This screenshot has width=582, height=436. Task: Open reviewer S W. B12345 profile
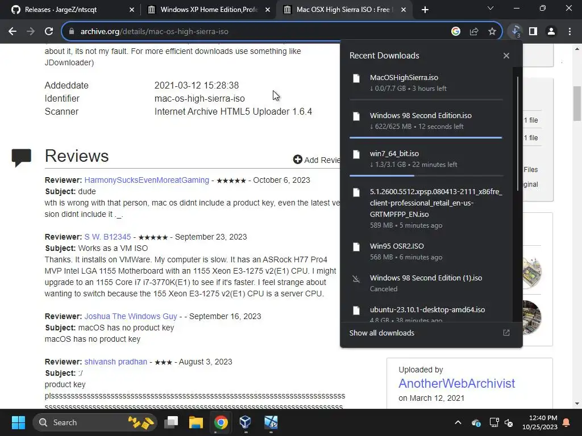coord(107,237)
